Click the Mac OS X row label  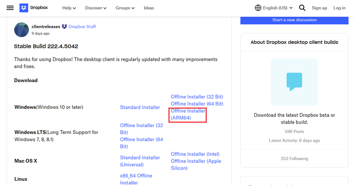[x=26, y=161]
